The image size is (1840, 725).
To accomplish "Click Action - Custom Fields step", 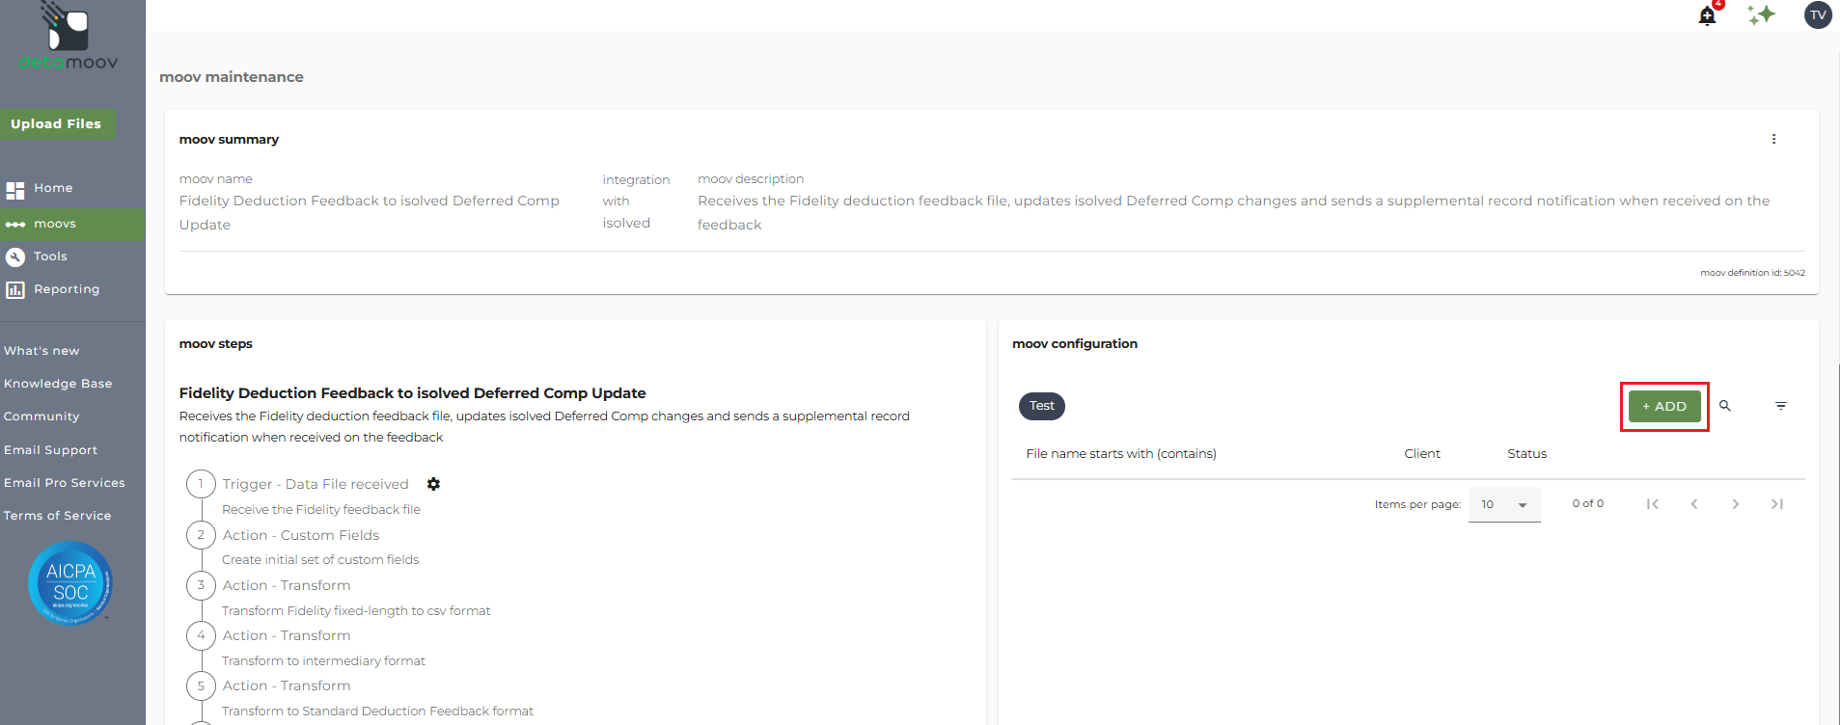I will 301,535.
